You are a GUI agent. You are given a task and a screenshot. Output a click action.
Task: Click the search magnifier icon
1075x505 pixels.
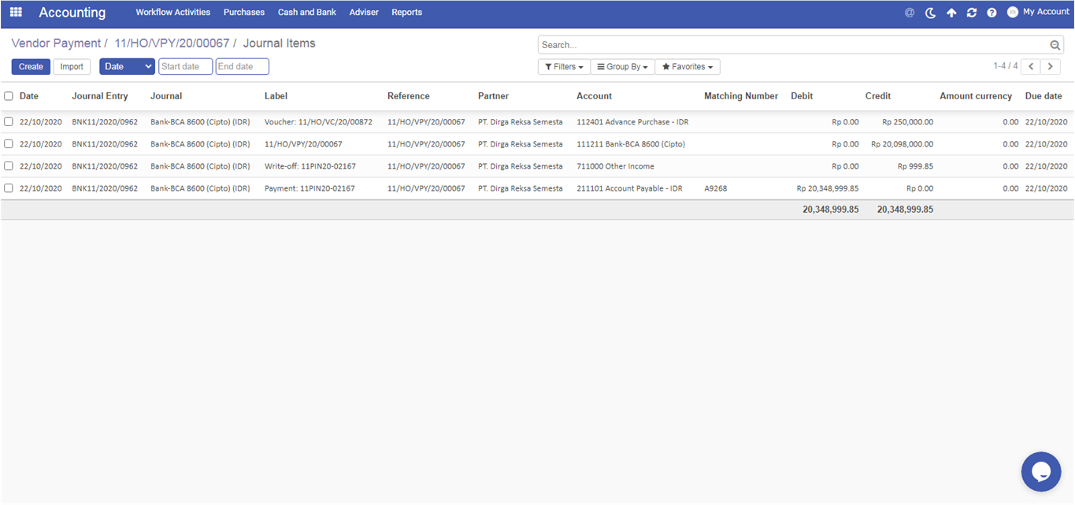click(1055, 46)
